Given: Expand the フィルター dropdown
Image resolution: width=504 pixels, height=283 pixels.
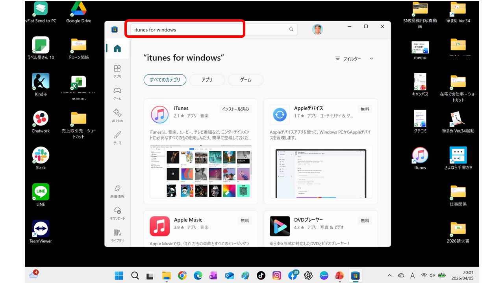Looking at the screenshot, I should (x=354, y=59).
